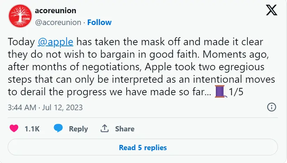287x163 pixels.
Task: Click the 1.1K likes count
Action: pyautogui.click(x=32, y=129)
